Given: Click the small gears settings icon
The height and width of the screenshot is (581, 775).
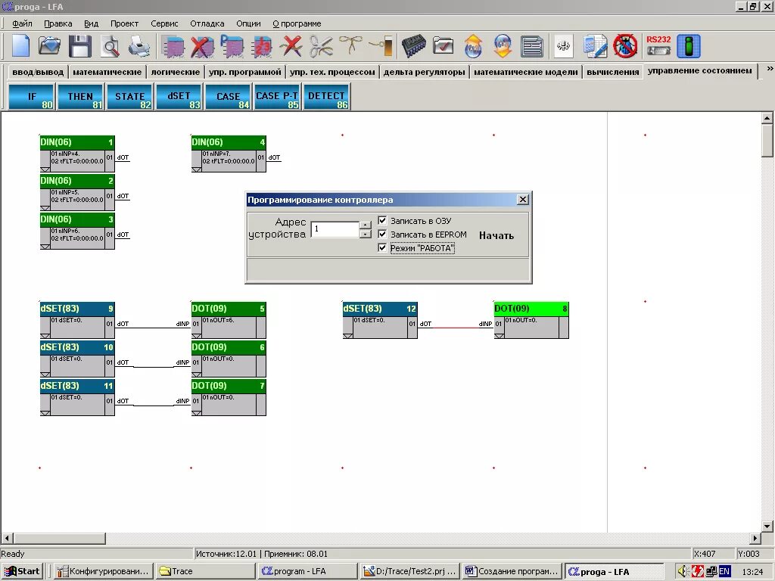Looking at the screenshot, I should pos(563,46).
